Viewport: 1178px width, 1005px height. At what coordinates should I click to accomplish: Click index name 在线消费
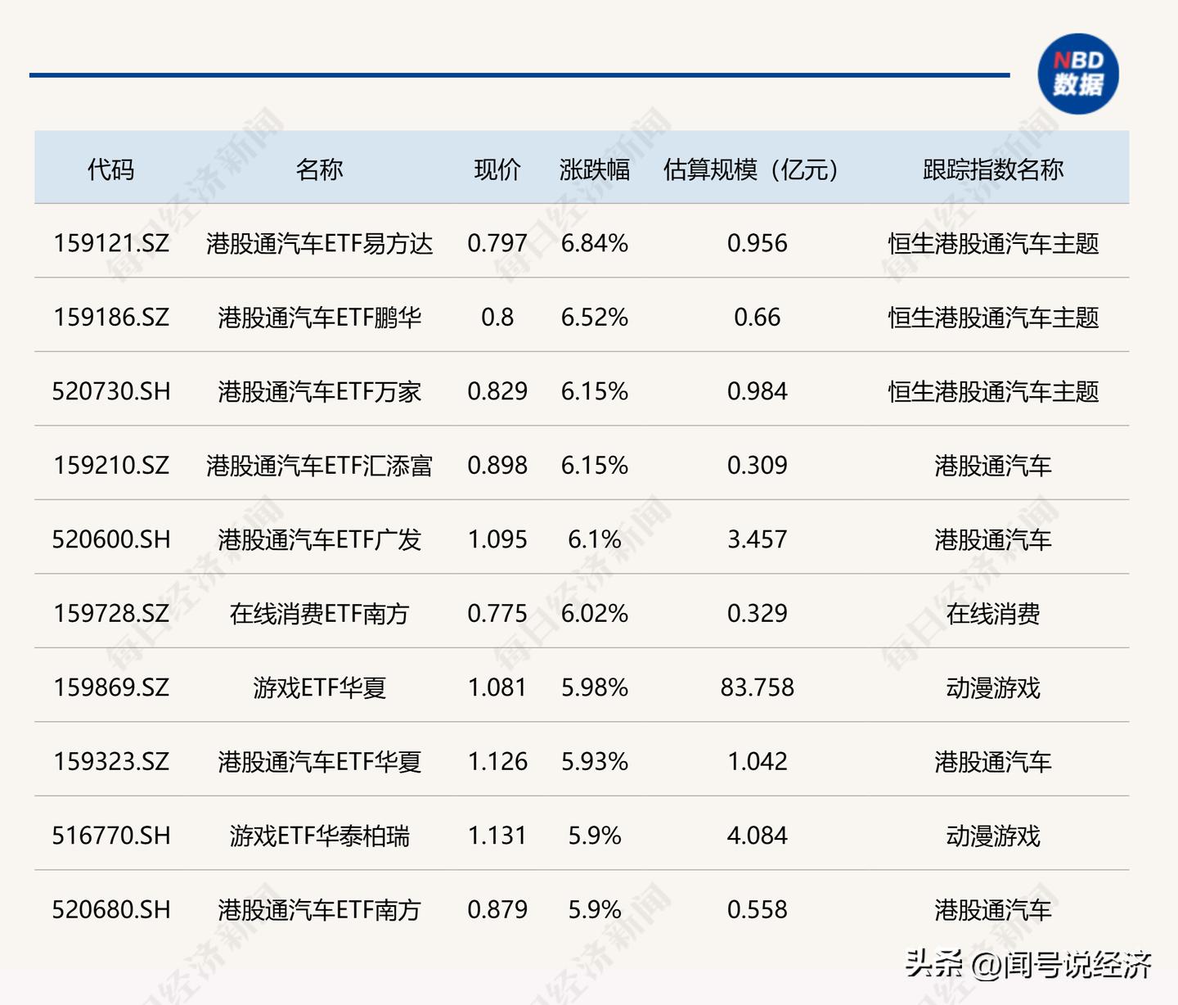click(993, 613)
